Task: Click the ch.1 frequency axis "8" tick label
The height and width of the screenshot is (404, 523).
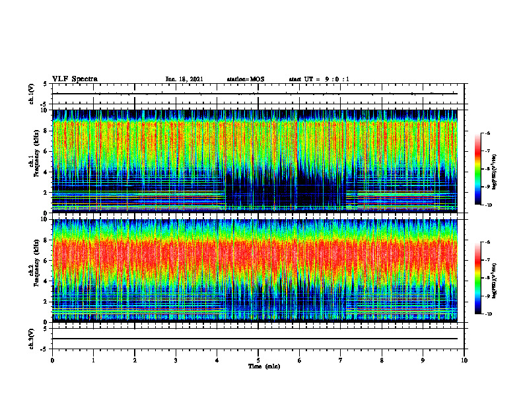Action: click(46, 131)
